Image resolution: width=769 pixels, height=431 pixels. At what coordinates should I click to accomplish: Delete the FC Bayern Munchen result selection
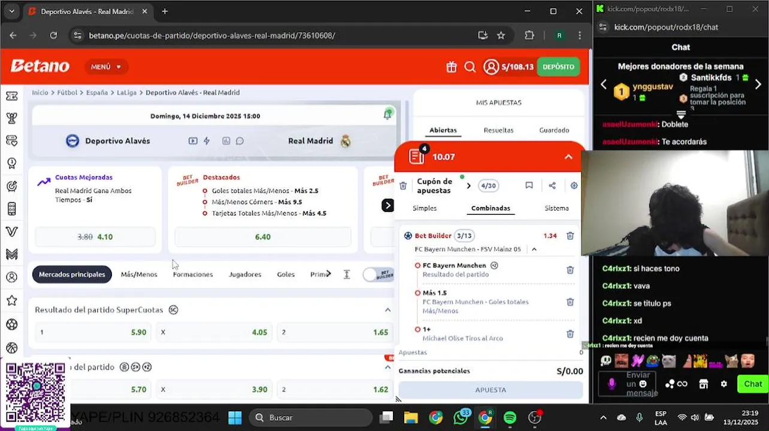570,270
